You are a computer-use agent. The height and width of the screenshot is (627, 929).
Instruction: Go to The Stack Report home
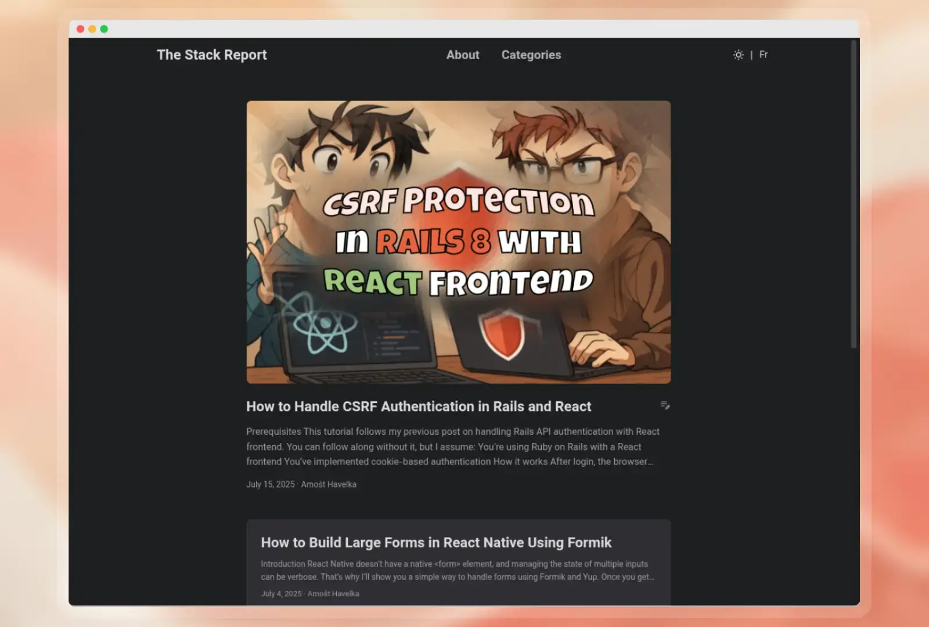click(211, 55)
